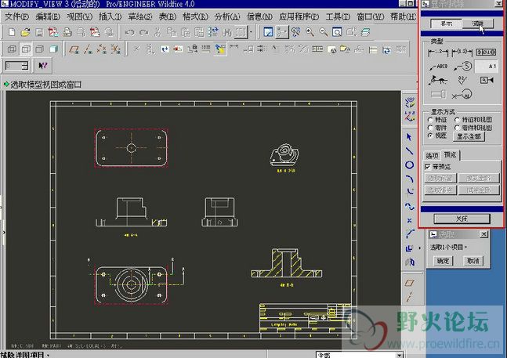
Task: Select 特征和视图 radio button
Action: click(457, 120)
